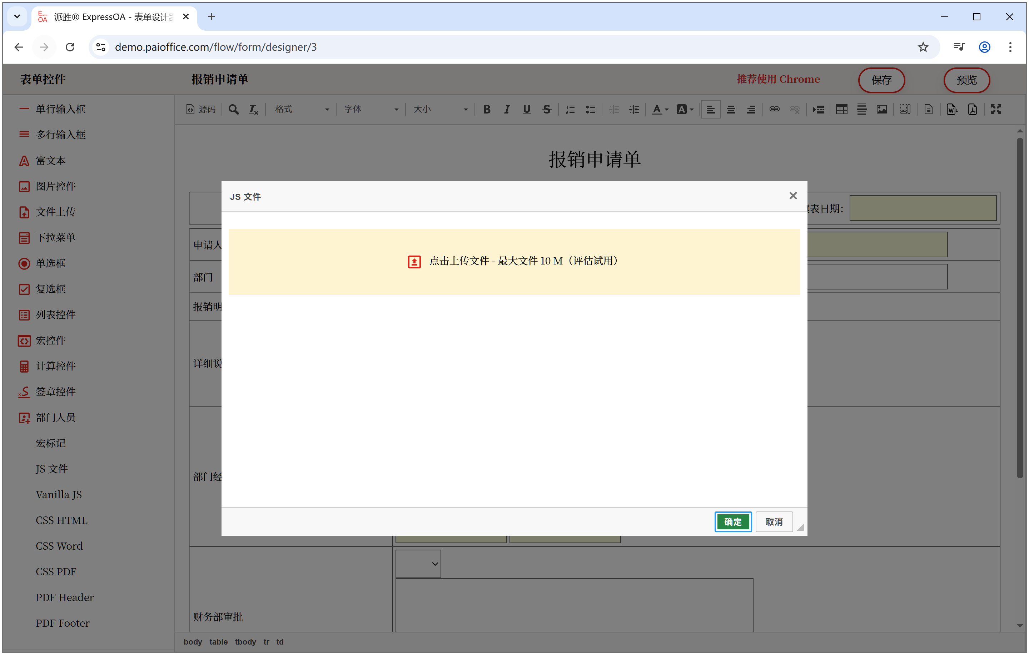Click the 取消 cancel button

click(774, 521)
